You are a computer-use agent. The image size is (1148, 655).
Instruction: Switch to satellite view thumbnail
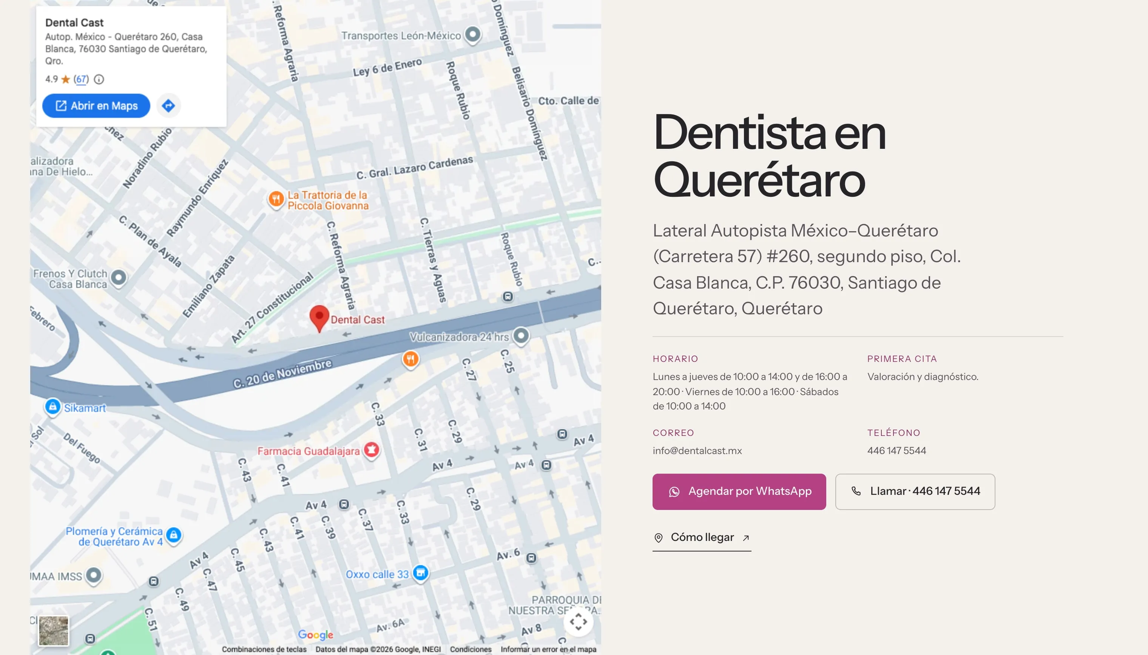54,631
